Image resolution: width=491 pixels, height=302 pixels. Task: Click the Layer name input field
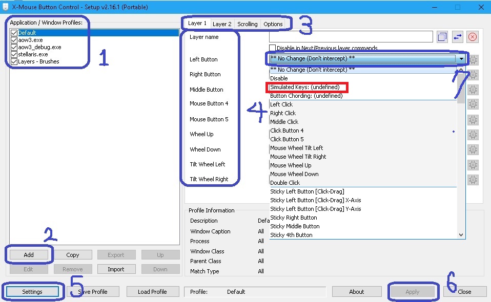(351, 36)
